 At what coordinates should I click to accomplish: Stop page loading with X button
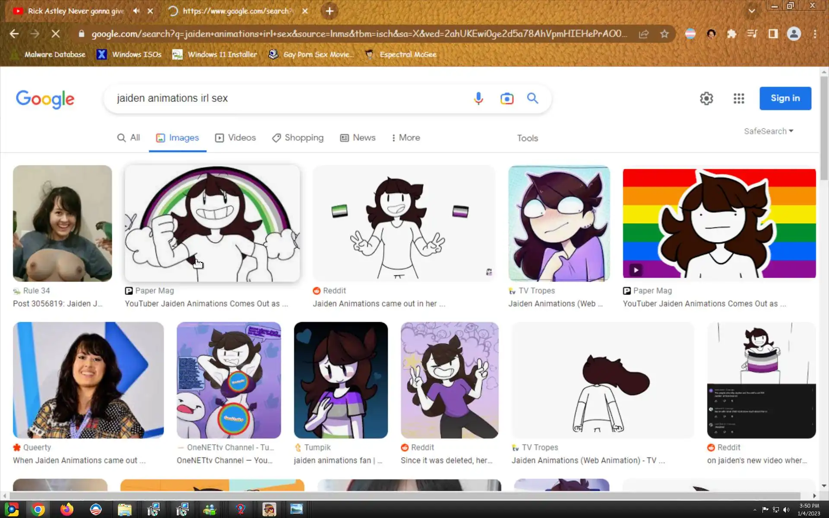click(56, 34)
